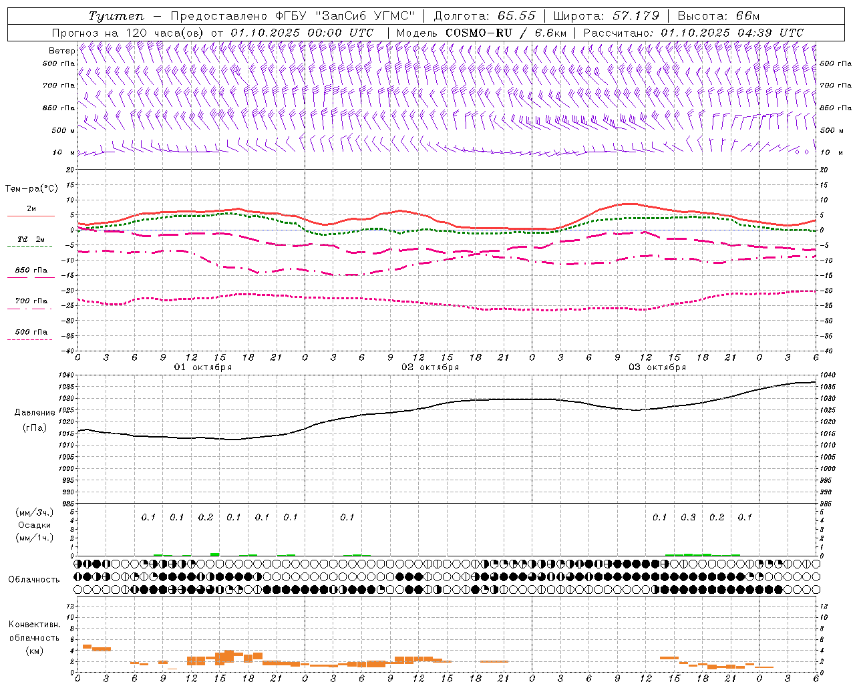The width and height of the screenshot is (855, 684).
Task: Click the "500 м" wind level label on the left axis
Action: coord(64,130)
